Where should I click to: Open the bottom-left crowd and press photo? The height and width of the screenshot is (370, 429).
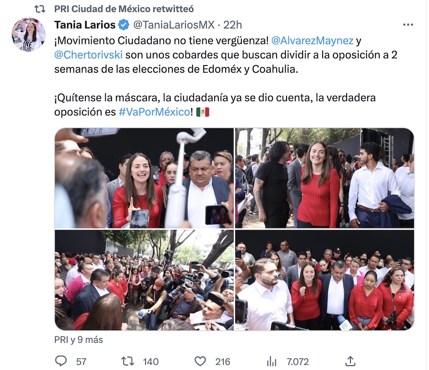(x=144, y=280)
